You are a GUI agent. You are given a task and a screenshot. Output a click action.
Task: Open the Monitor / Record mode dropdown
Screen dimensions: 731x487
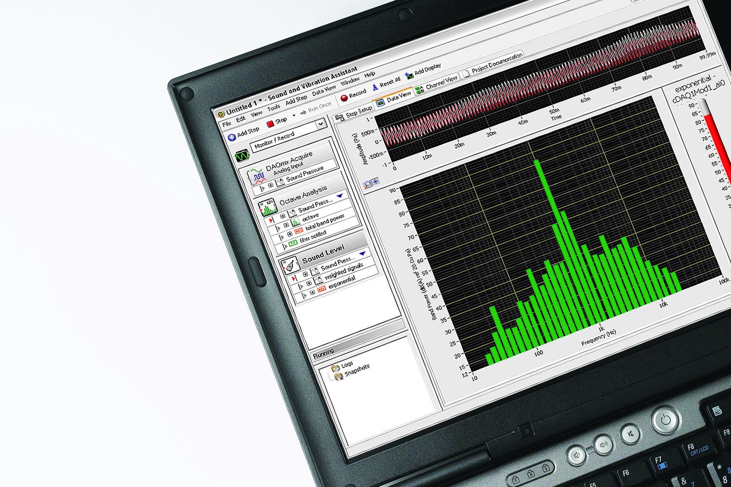321,124
